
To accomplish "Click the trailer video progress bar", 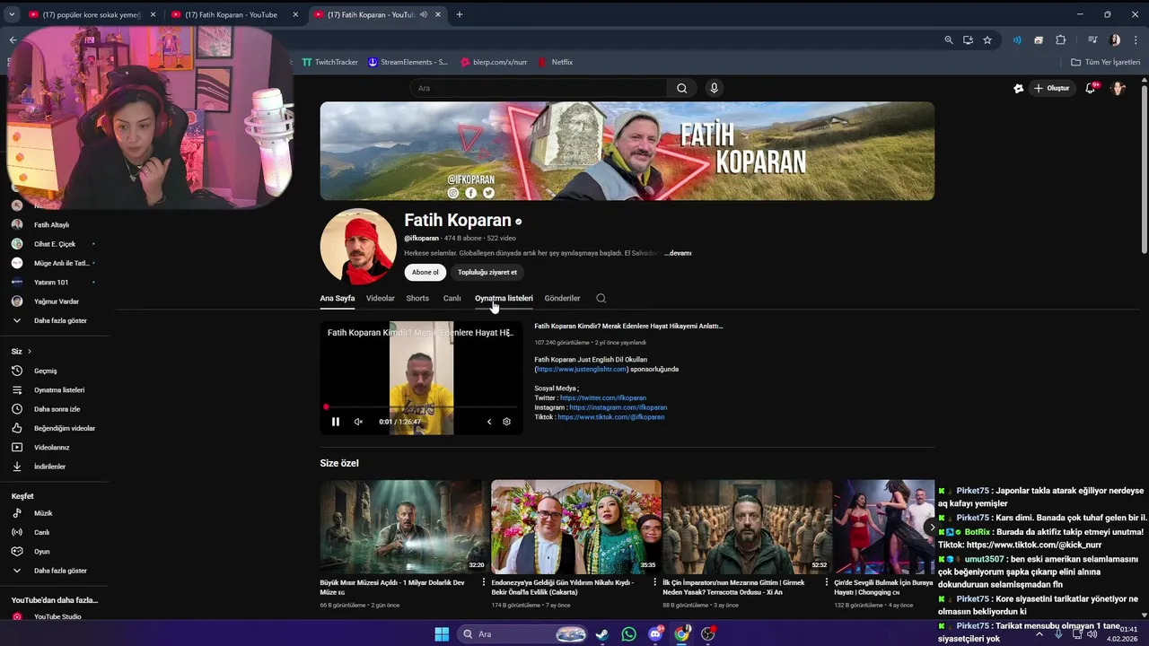I will tap(421, 407).
